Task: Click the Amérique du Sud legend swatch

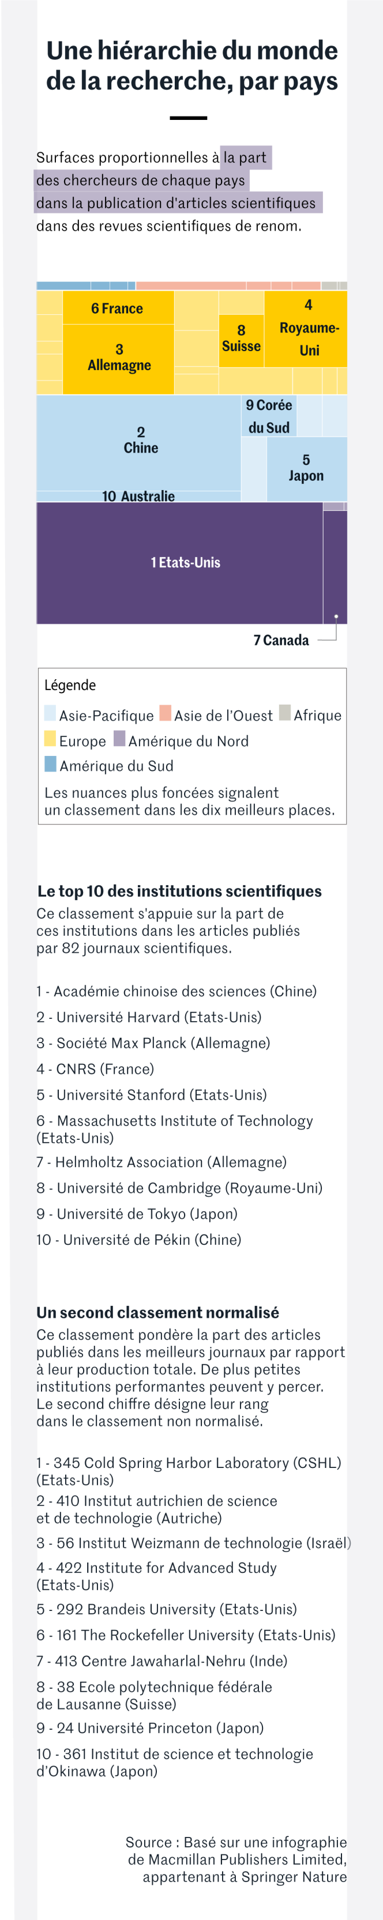Action: (x=50, y=763)
